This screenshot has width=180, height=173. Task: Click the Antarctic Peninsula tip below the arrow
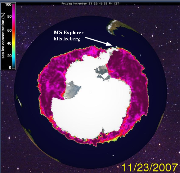(114, 48)
